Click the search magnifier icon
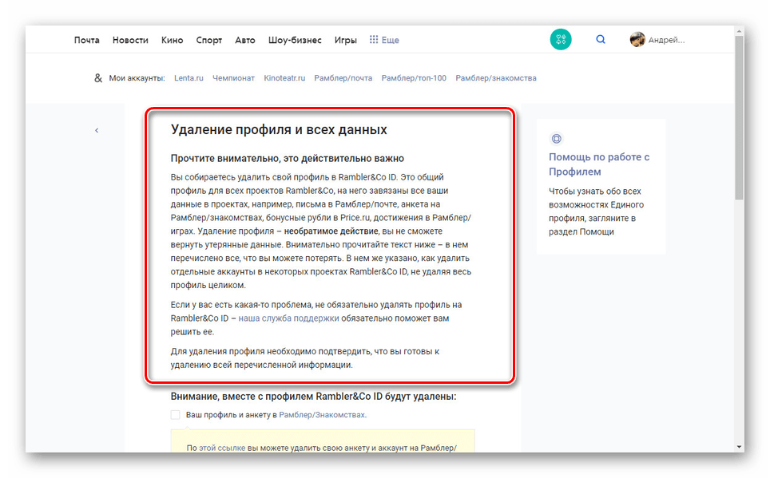The height and width of the screenshot is (478, 770). [600, 39]
